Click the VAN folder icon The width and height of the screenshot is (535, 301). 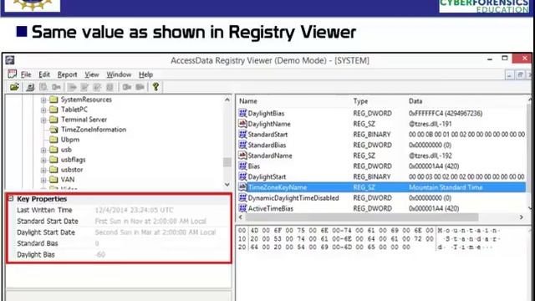(x=53, y=179)
